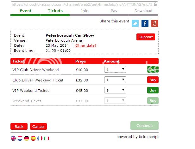The width and height of the screenshot is (195, 149).
Task: Switch language with Dutch flag
Action: [20, 138]
